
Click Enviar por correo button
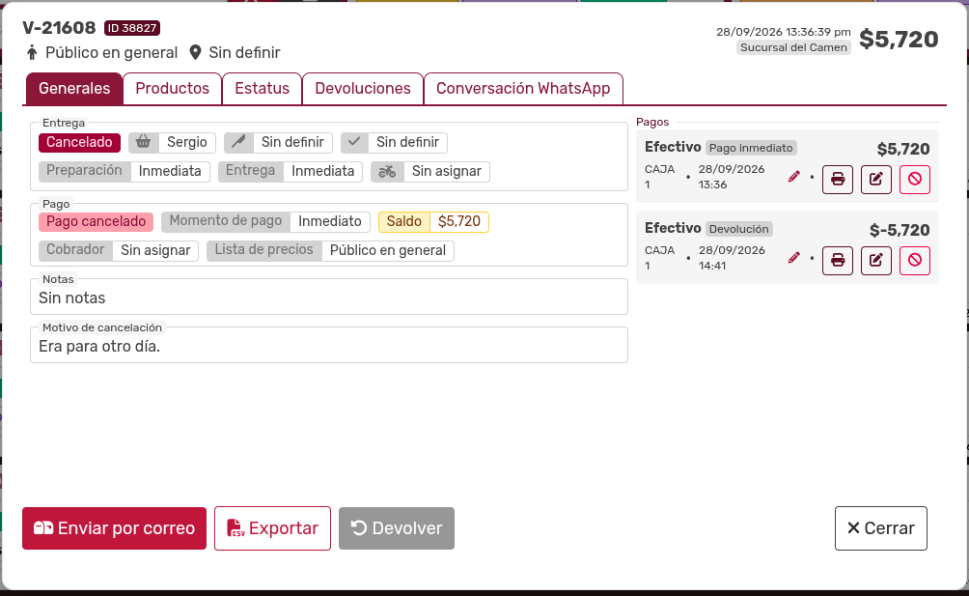[114, 528]
